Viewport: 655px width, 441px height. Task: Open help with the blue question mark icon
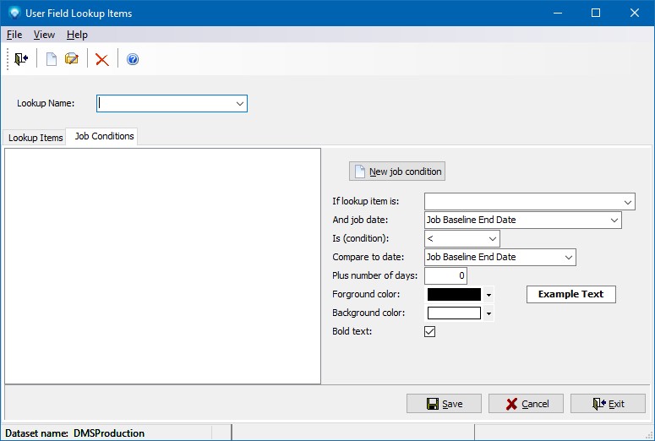pyautogui.click(x=133, y=59)
